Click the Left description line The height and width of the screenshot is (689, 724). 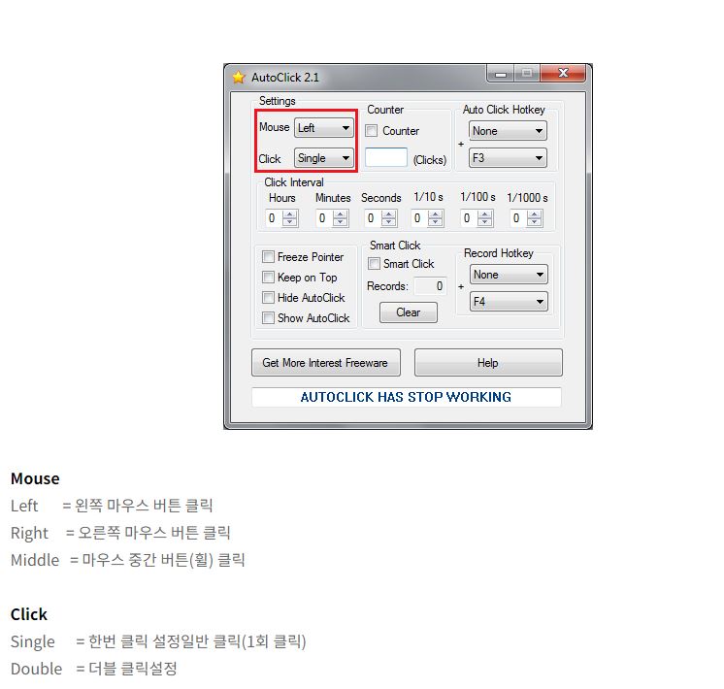(x=112, y=506)
